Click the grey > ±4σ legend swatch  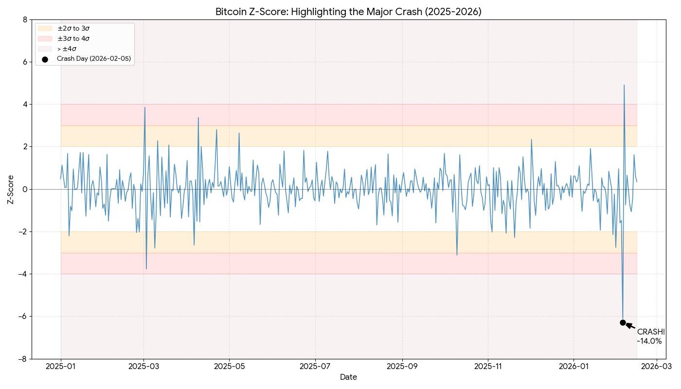(x=45, y=49)
